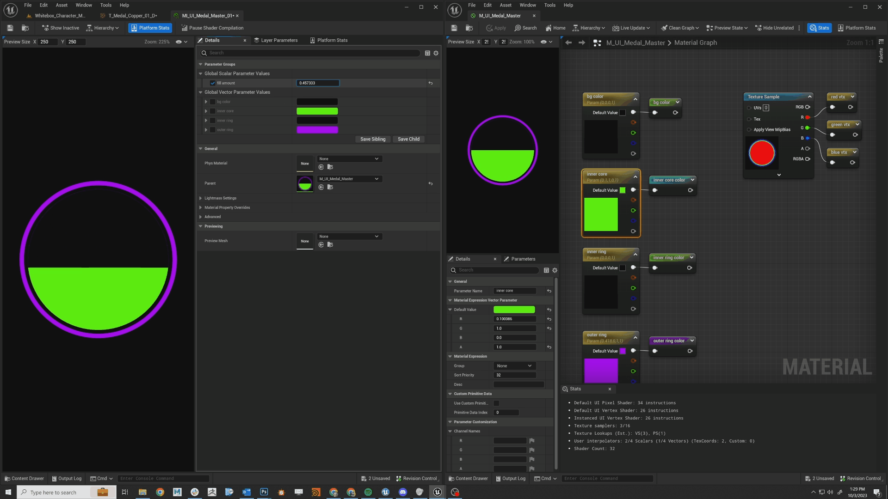Toggle Platform Stats in left instance toolbar
This screenshot has height=499, width=888.
coord(150,28)
